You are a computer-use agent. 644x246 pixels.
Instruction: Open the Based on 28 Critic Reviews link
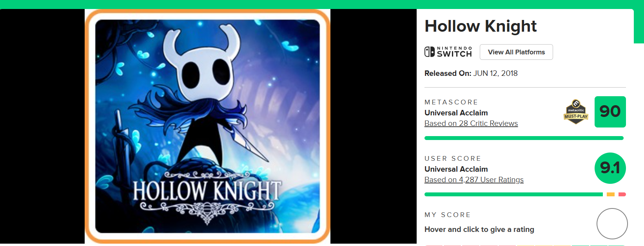[471, 123]
